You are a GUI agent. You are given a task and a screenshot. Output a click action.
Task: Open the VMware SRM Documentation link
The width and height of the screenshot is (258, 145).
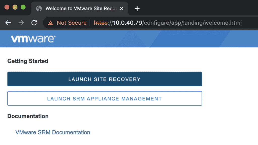(53, 132)
